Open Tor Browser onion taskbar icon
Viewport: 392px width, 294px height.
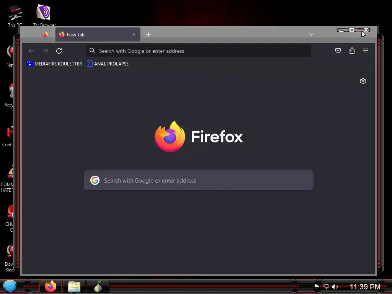(98, 286)
